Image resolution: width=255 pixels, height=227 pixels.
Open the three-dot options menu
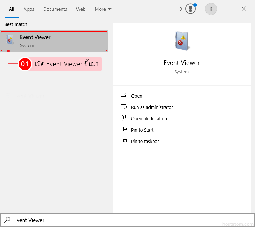click(229, 9)
